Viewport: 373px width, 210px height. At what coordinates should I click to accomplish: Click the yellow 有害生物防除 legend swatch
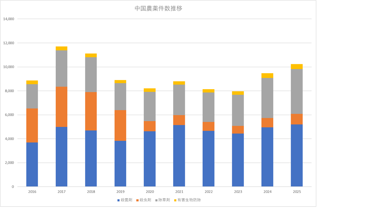[175, 200]
